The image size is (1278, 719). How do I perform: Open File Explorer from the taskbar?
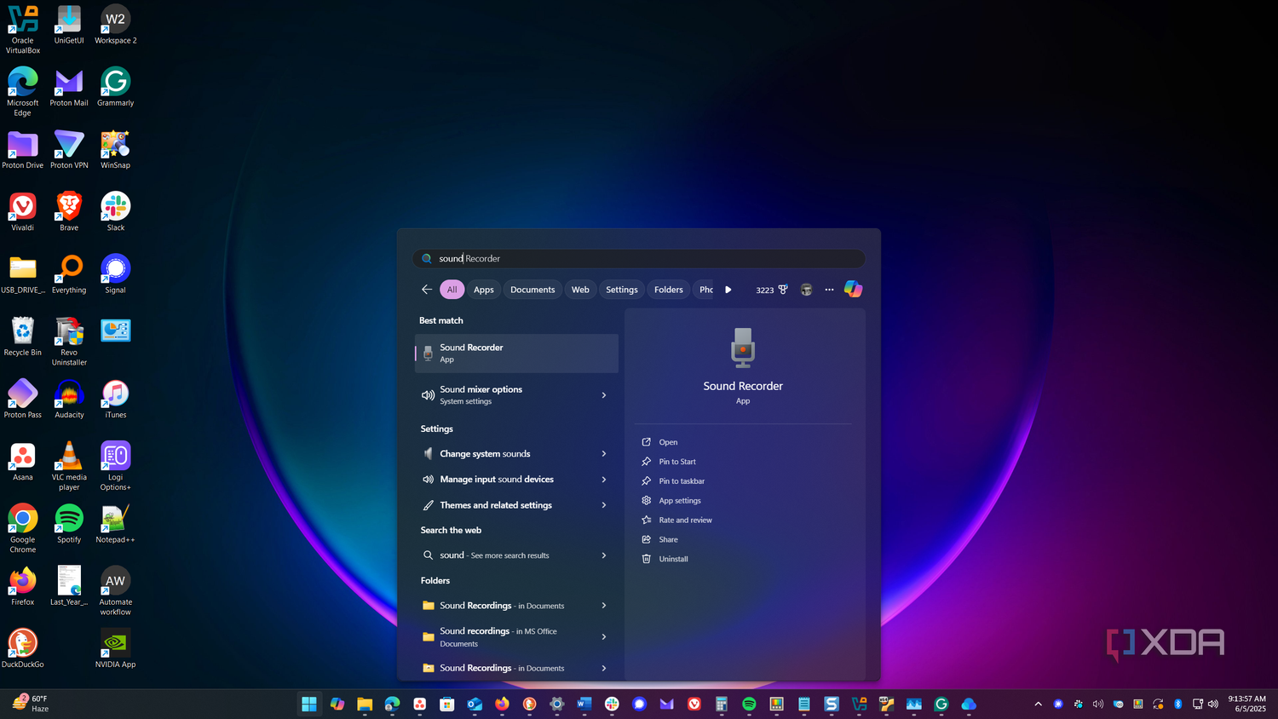coord(365,704)
